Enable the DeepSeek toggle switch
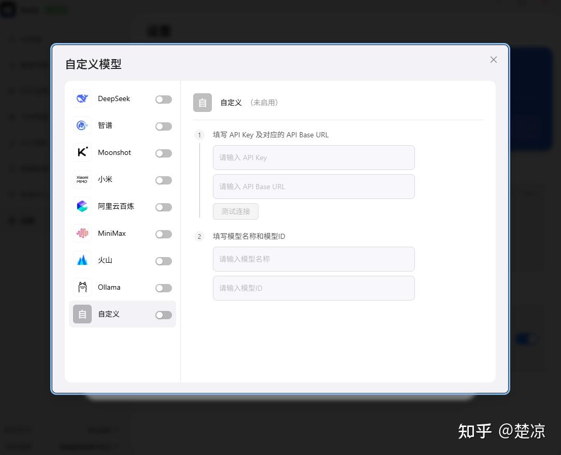This screenshot has height=455, width=561. (x=164, y=99)
